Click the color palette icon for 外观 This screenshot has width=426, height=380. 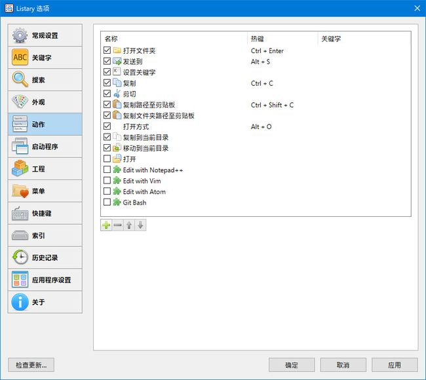pos(20,102)
